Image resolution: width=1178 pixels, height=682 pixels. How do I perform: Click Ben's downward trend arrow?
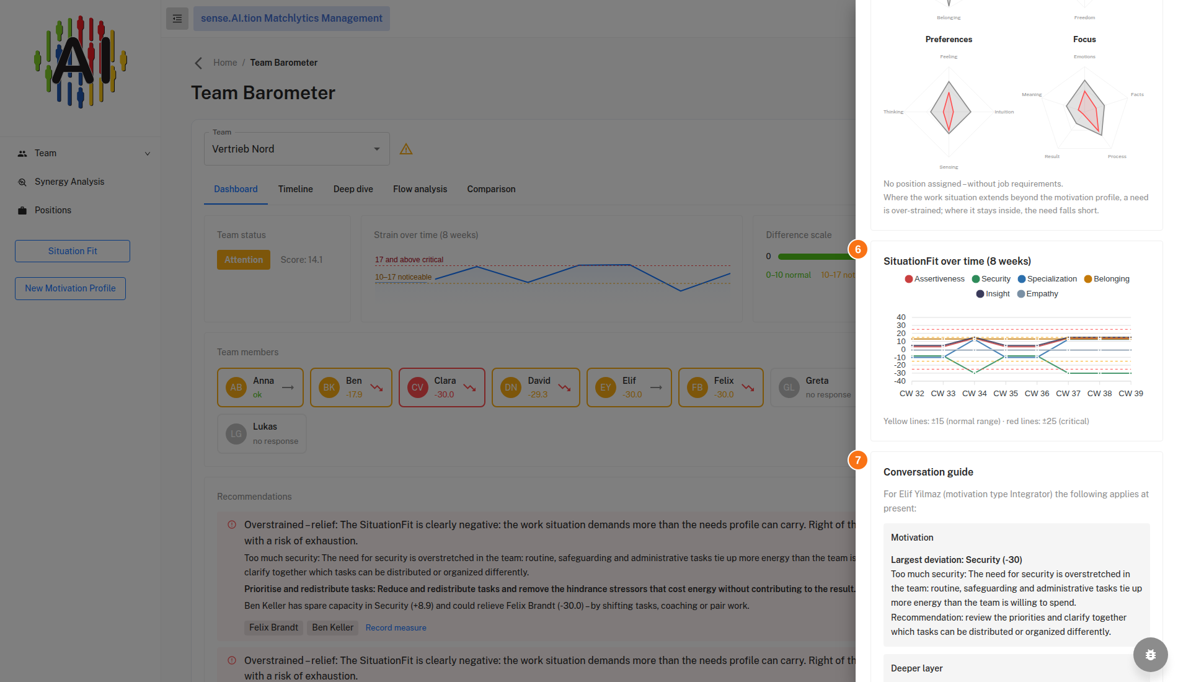tap(377, 387)
